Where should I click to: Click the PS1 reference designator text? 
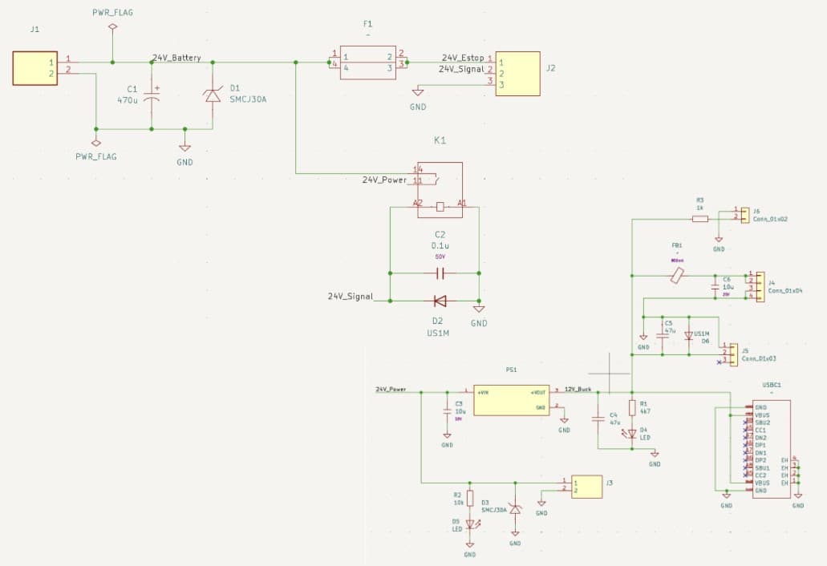click(x=512, y=370)
